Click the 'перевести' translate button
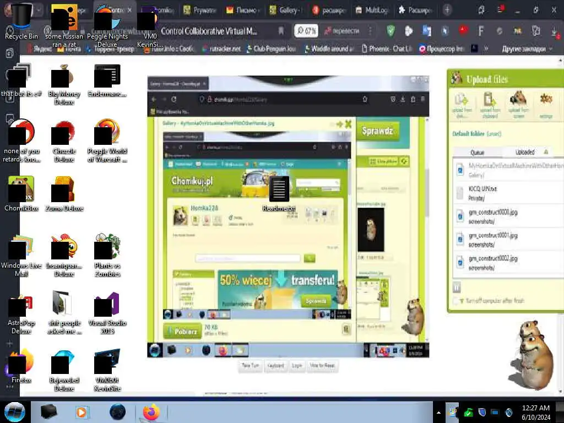The height and width of the screenshot is (423, 564). click(341, 31)
